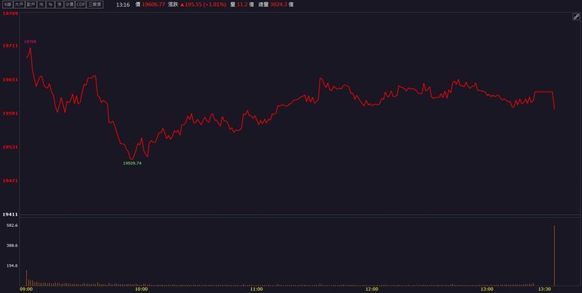
Task: Click the 11:00 time axis label
Action: 256,289
